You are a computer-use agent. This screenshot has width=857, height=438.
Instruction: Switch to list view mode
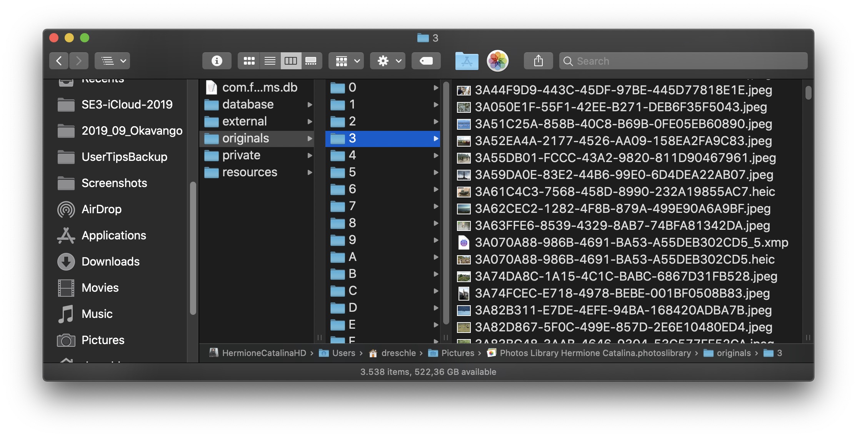click(270, 61)
